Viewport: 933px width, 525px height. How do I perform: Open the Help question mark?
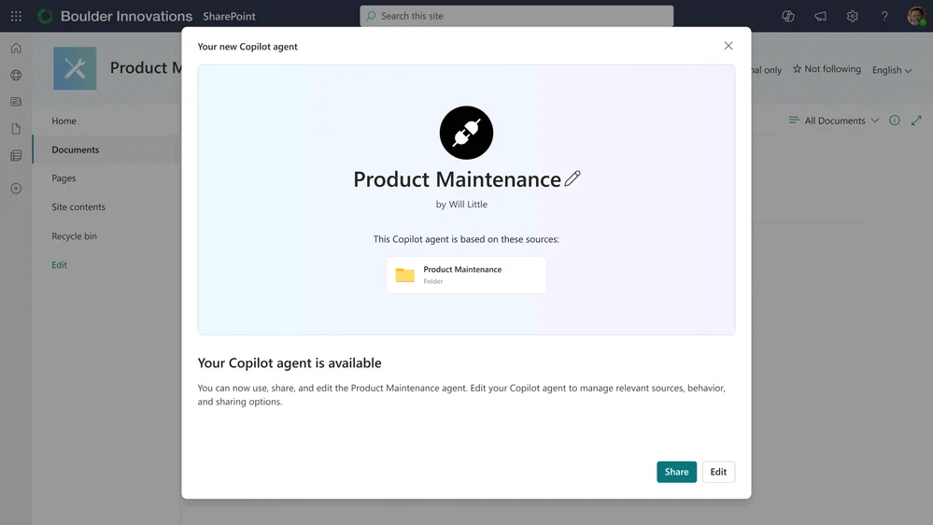pyautogui.click(x=884, y=16)
